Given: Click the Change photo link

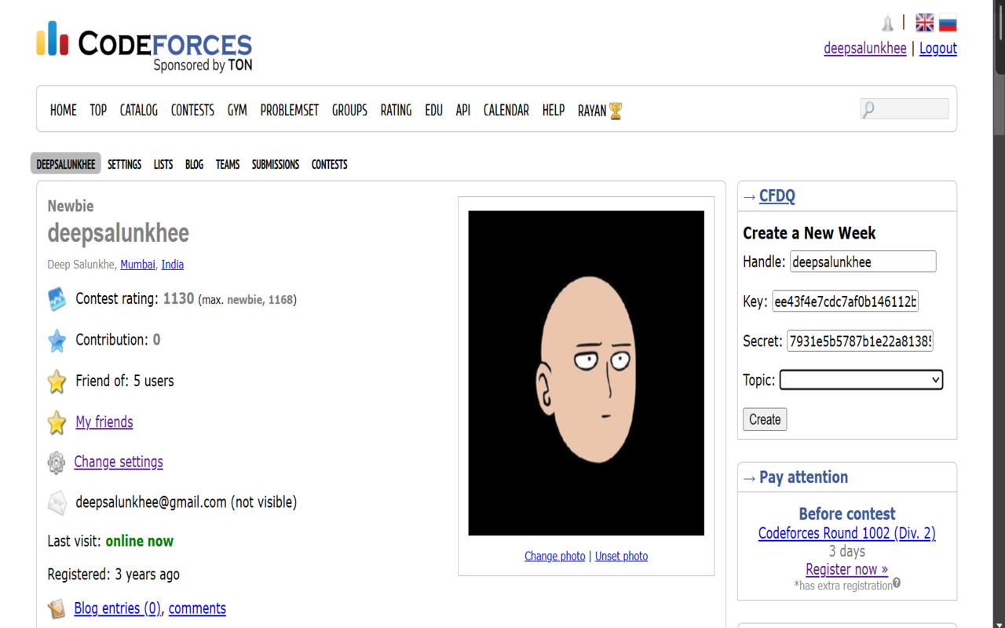Looking at the screenshot, I should point(555,556).
